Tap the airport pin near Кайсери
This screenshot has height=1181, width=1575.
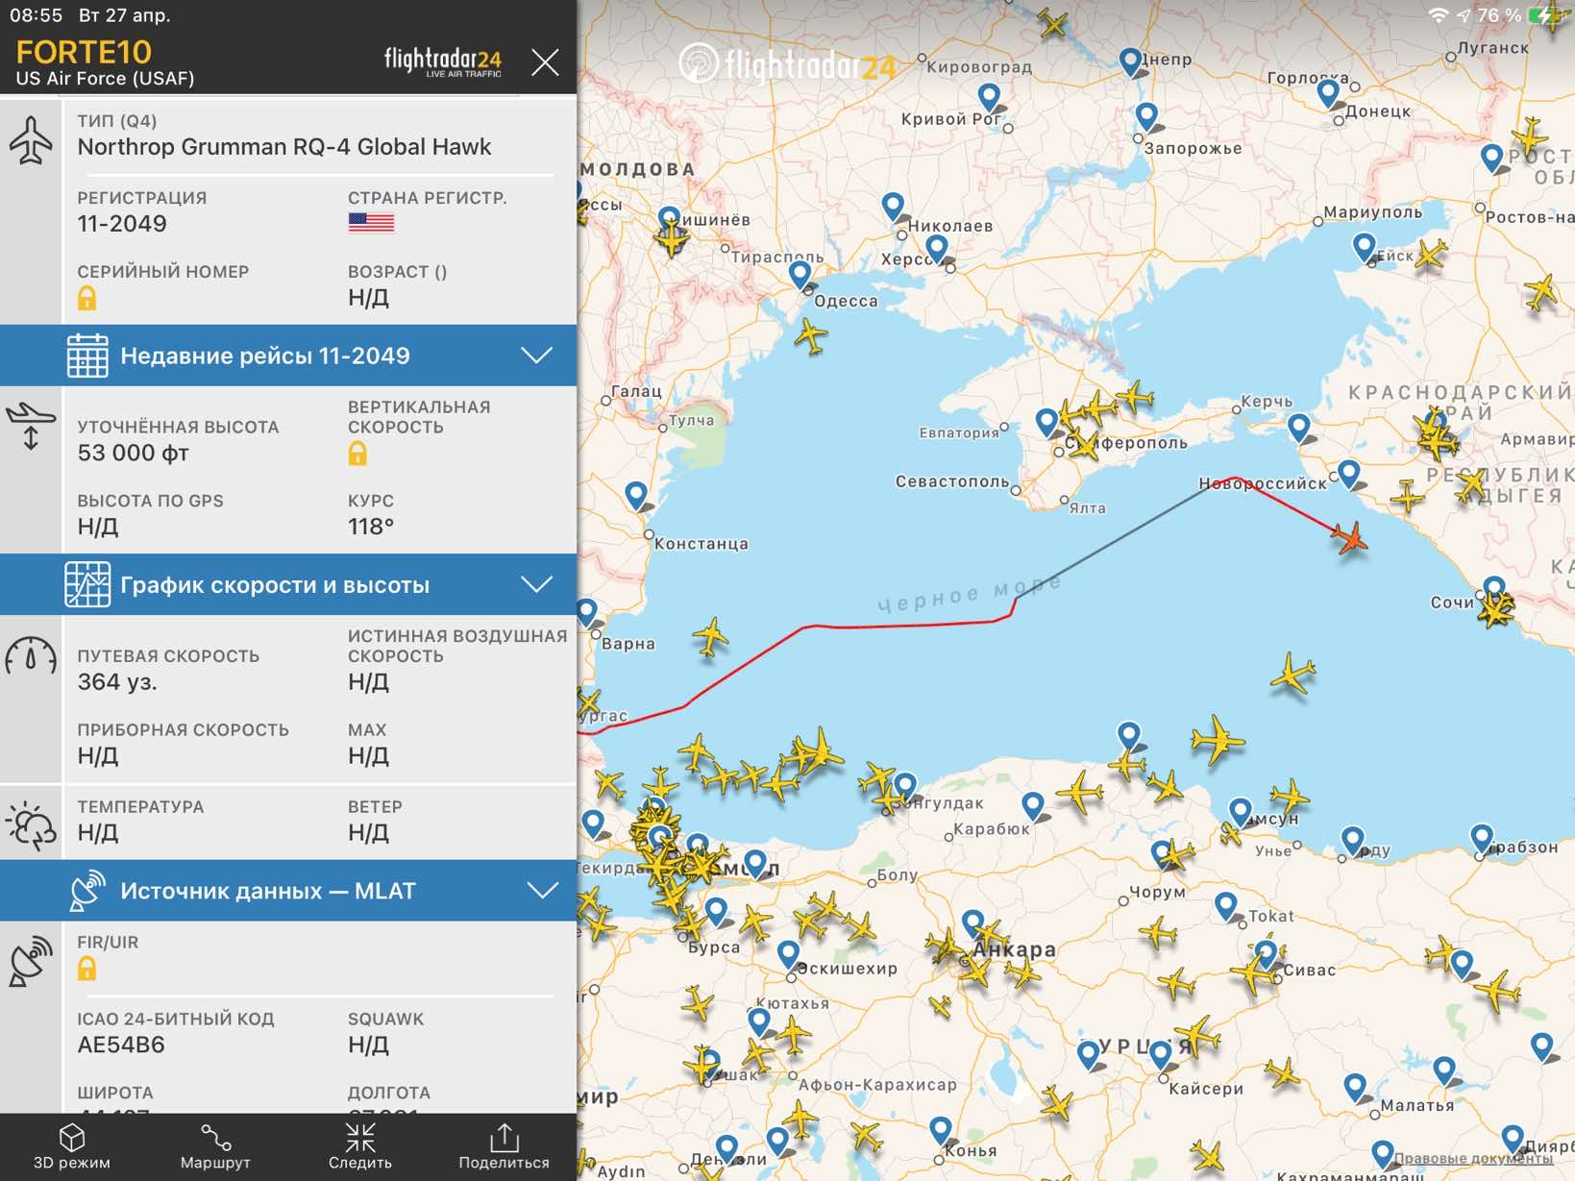pos(1161,1054)
